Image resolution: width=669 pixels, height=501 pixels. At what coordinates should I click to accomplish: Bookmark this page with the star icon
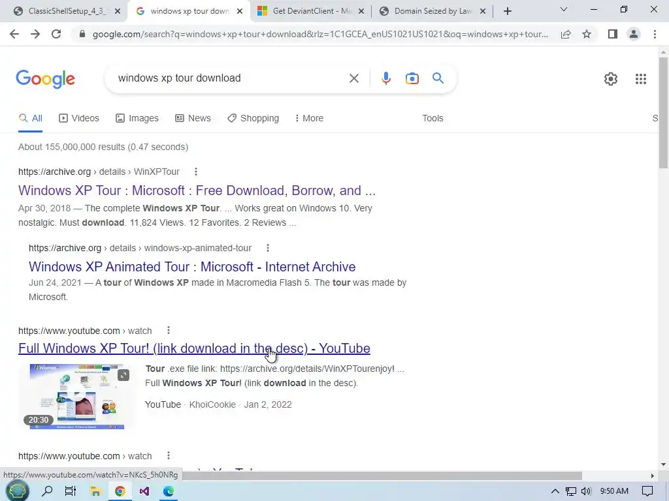(587, 34)
